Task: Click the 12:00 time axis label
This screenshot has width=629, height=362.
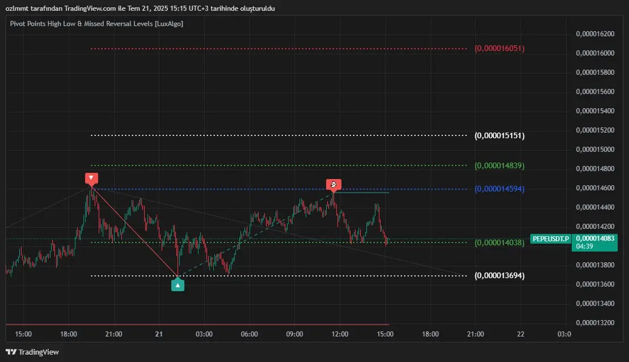Action: (340, 334)
